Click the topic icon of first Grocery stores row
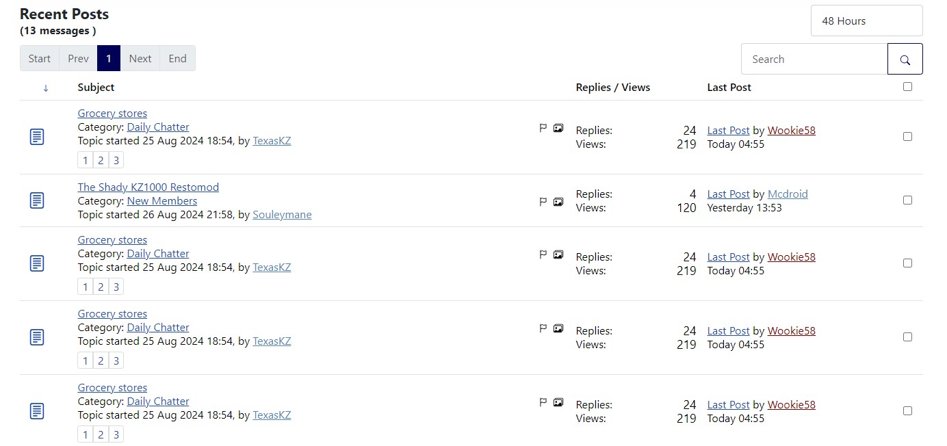 click(37, 137)
